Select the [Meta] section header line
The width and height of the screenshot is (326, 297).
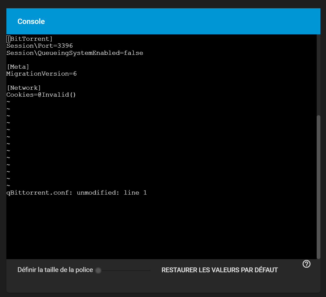click(18, 67)
